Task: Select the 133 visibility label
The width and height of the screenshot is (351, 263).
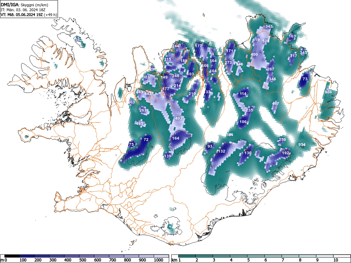Action: (x=207, y=92)
